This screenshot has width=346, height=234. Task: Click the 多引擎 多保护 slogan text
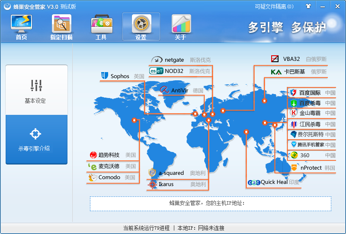pos(287,28)
